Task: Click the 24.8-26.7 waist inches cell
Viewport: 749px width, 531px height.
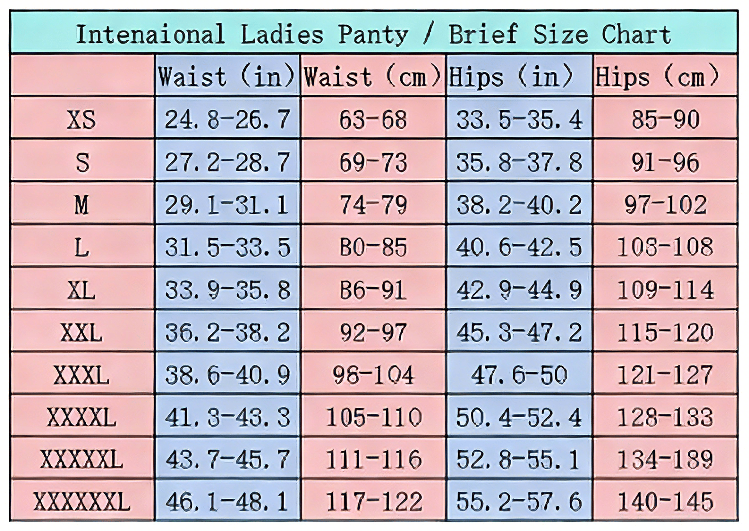Action: (x=227, y=119)
